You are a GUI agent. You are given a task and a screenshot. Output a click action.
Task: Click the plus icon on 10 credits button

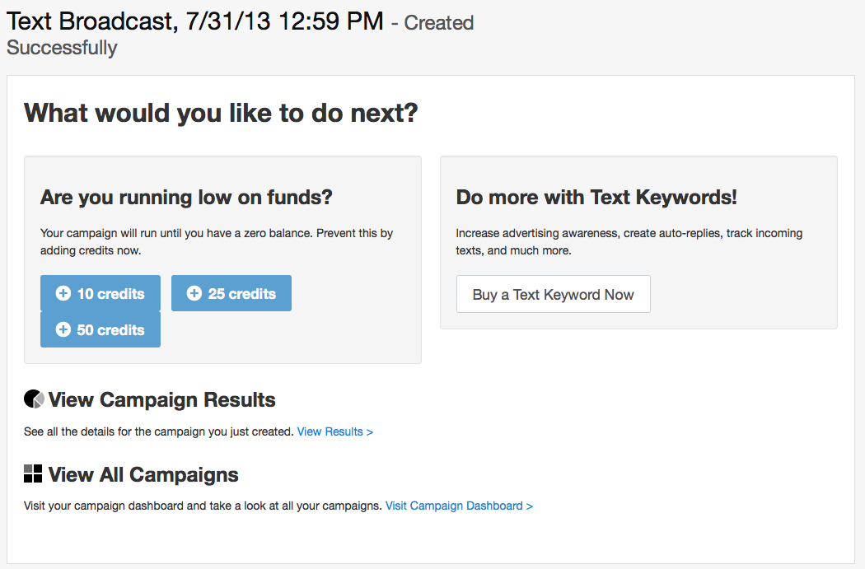(x=63, y=294)
